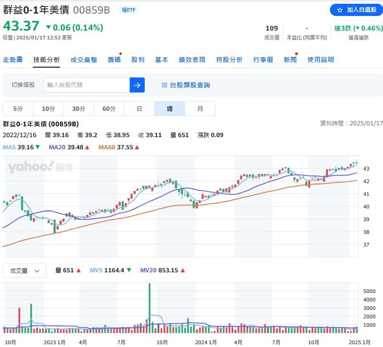
Task: Switch chart to 日 timeframe
Action: (x=139, y=108)
